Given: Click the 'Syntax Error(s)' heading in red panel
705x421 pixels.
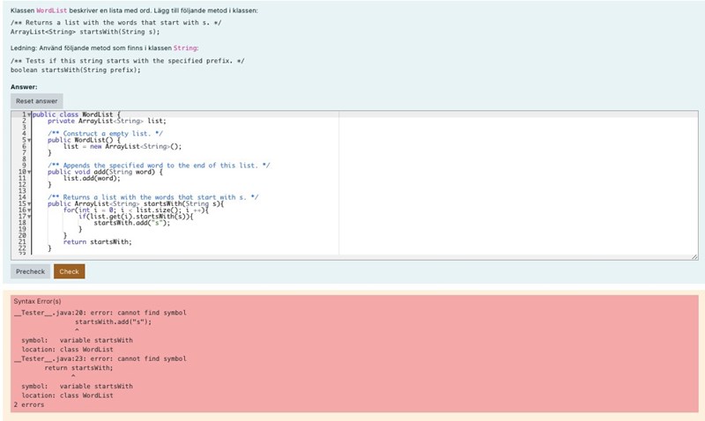Looking at the screenshot, I should (37, 301).
